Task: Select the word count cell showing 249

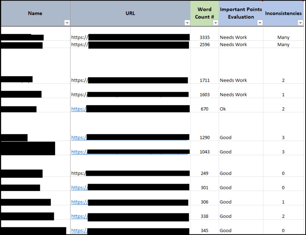Action: click(x=204, y=173)
